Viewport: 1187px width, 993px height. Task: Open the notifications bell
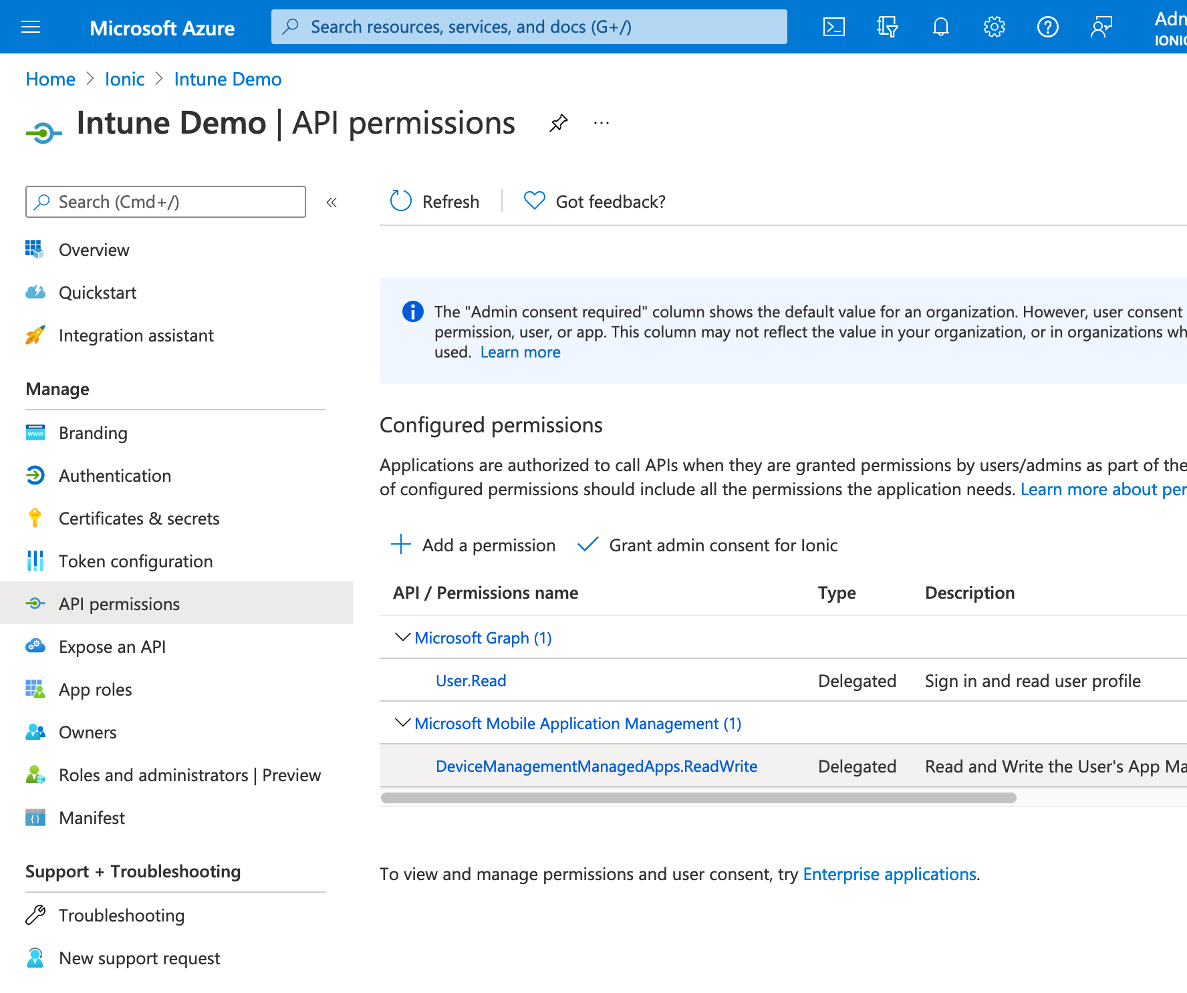pyautogui.click(x=940, y=27)
